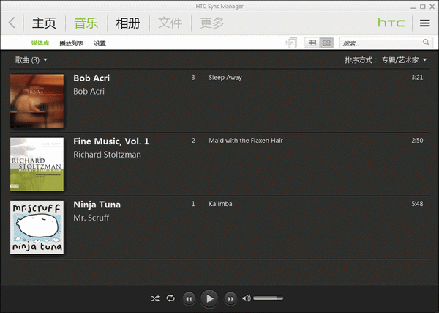This screenshot has height=313, width=439.
Task: Mute the volume speaker icon
Action: click(x=247, y=298)
